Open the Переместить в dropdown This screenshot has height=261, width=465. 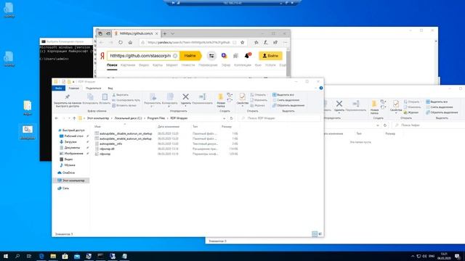(153, 100)
